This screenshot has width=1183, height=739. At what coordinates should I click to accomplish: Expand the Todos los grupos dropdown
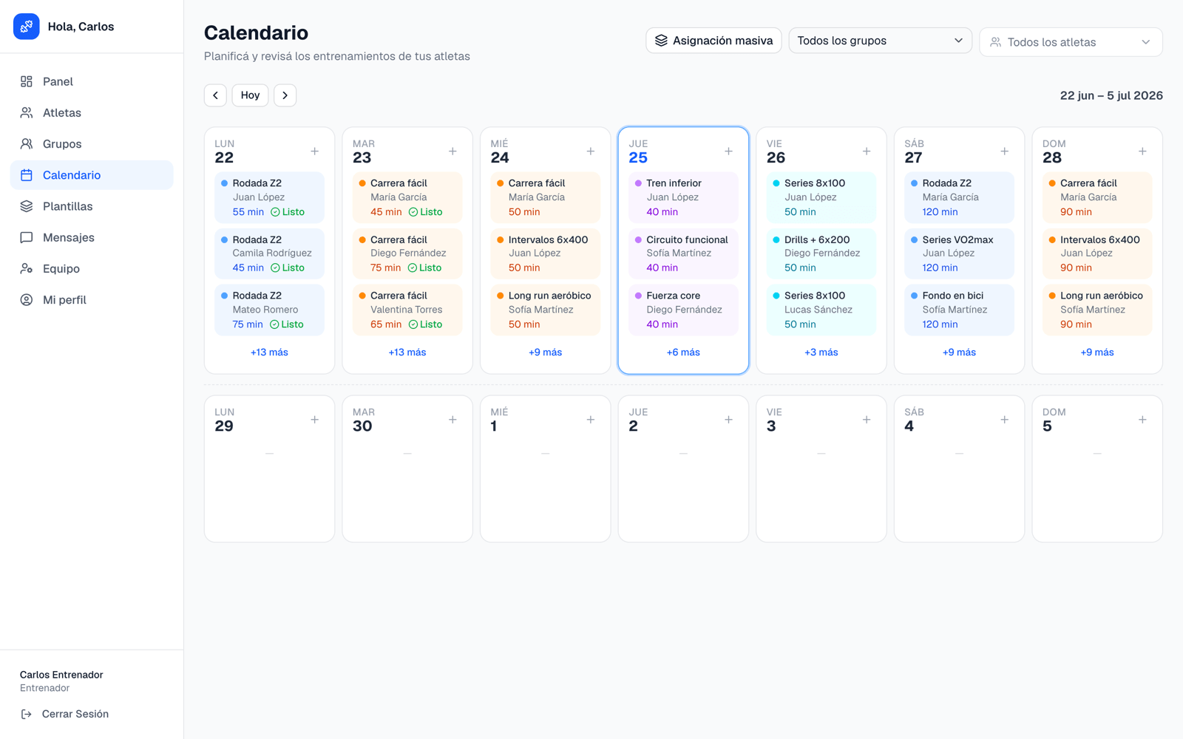click(880, 41)
